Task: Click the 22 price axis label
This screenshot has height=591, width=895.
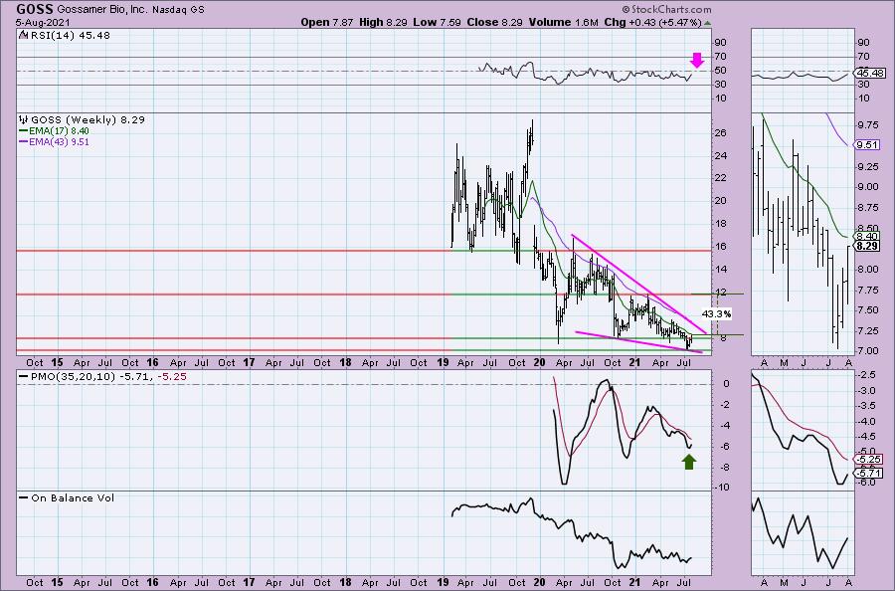Action: pos(721,178)
